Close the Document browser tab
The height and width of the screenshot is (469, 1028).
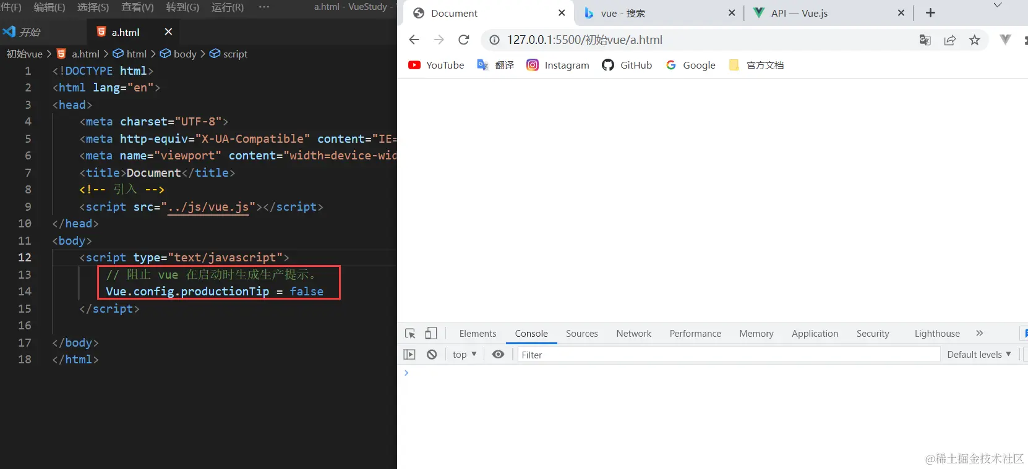562,12
